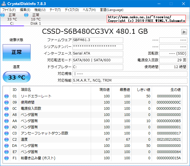
Task: Open the neko.ne.jp freewing link banner
Action: pyautogui.click(x=146, y=19)
